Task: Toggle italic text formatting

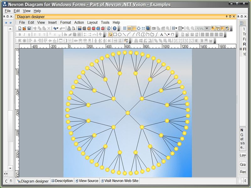Action: tap(24, 35)
